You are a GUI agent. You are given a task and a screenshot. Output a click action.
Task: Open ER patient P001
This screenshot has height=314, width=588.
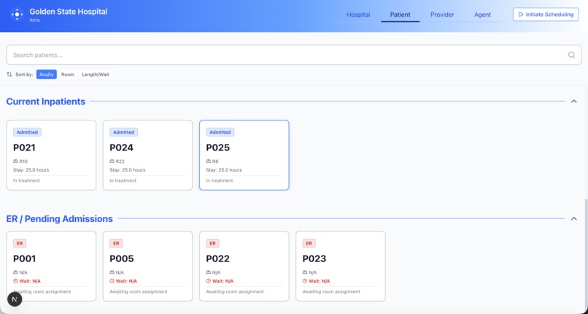(51, 266)
